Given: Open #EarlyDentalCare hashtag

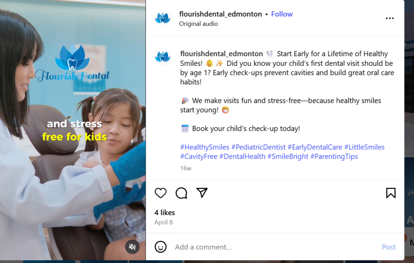Looking at the screenshot, I should point(315,147).
